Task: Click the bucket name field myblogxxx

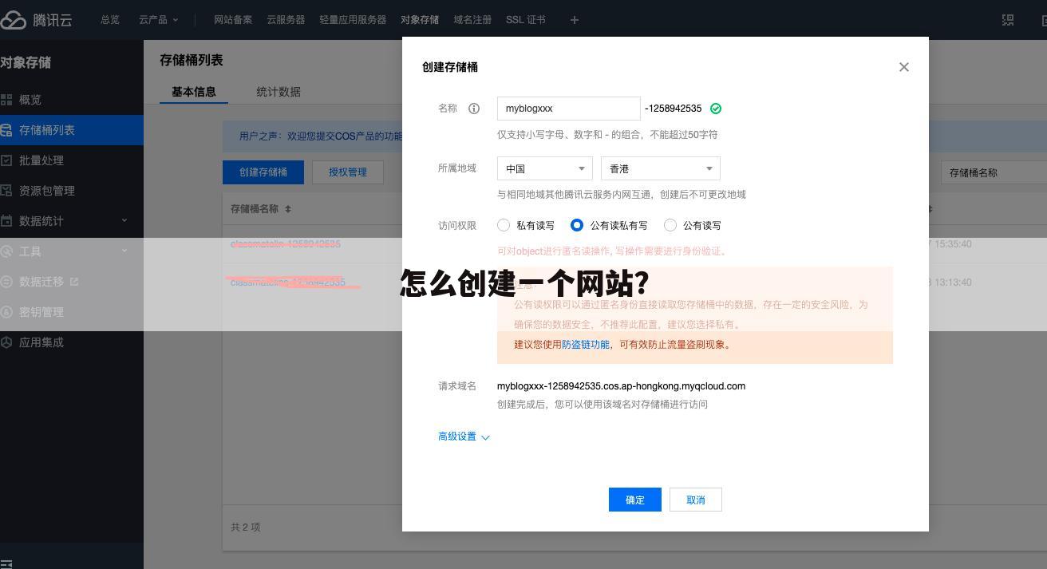Action: click(569, 109)
